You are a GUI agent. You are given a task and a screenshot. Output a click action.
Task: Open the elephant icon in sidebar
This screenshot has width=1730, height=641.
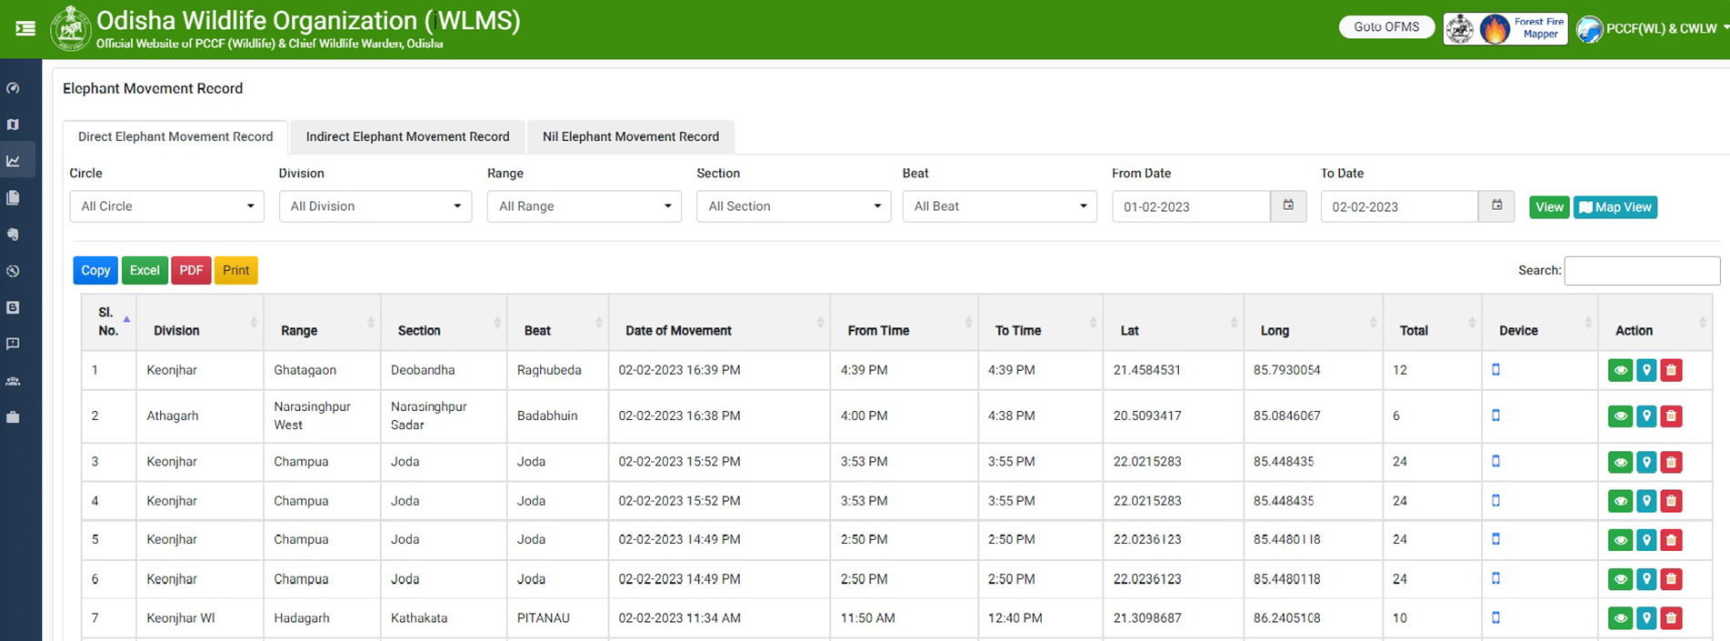pos(13,234)
